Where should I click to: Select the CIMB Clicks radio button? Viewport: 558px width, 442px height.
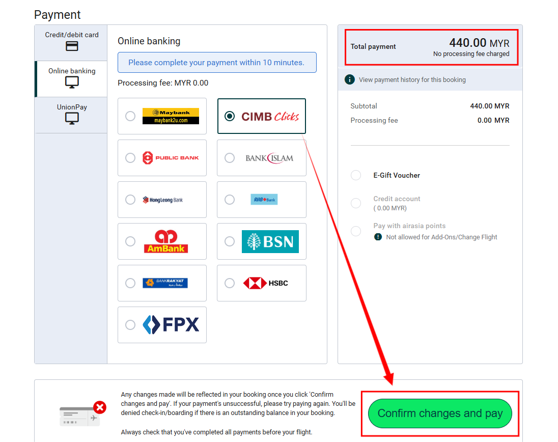pyautogui.click(x=230, y=116)
